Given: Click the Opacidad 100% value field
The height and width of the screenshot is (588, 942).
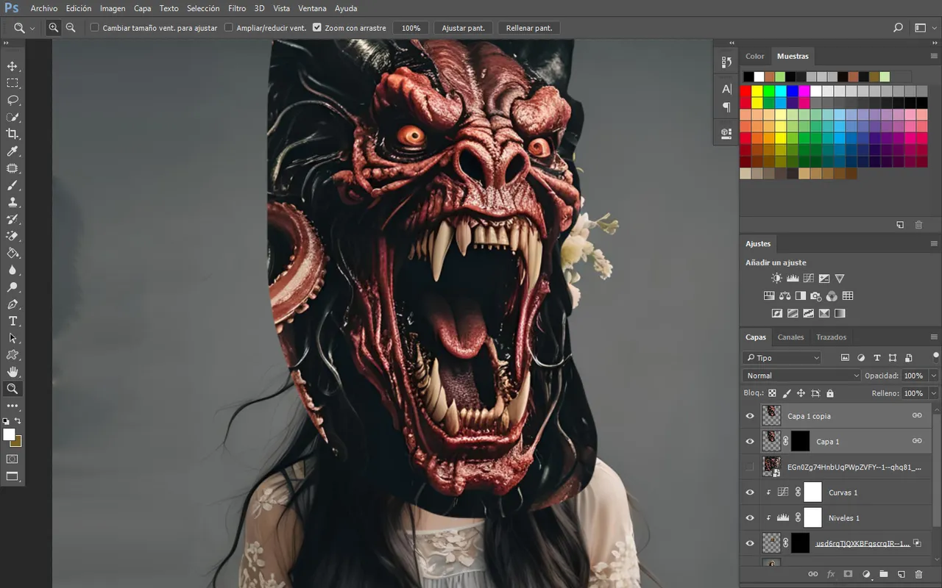Looking at the screenshot, I should pyautogui.click(x=914, y=376).
